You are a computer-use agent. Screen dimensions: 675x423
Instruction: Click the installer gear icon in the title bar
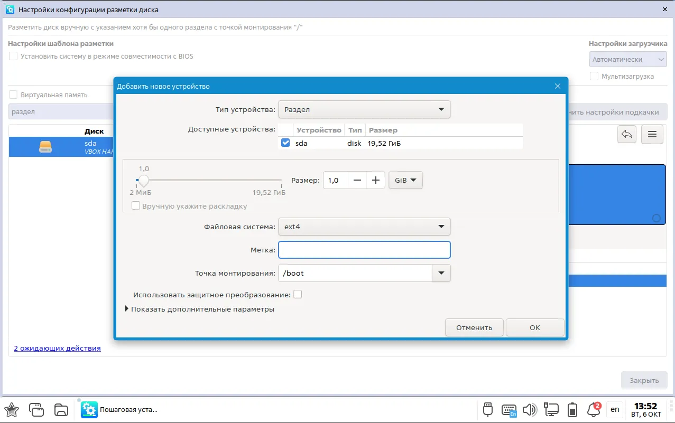tap(9, 10)
